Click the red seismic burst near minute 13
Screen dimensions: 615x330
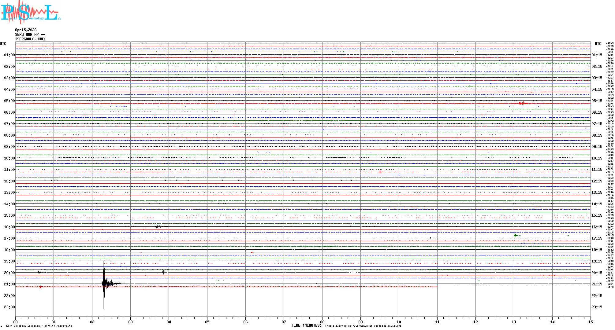click(522, 103)
